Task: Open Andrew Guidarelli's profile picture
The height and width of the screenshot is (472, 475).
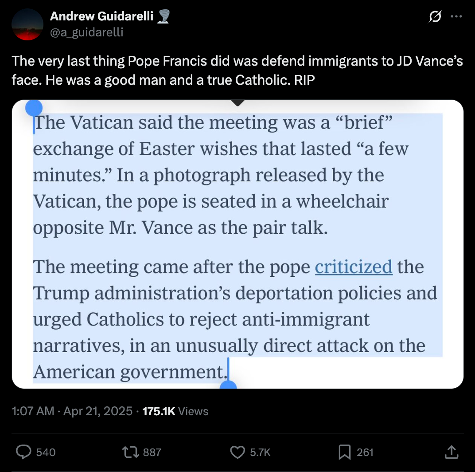Action: [x=27, y=24]
